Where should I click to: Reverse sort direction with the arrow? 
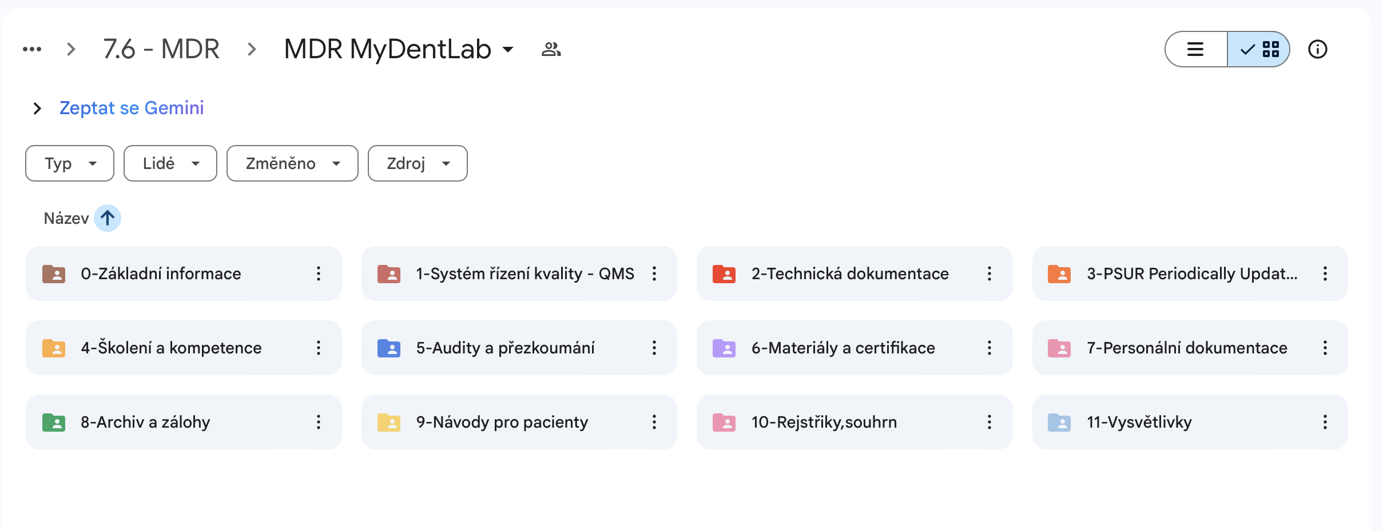[108, 218]
